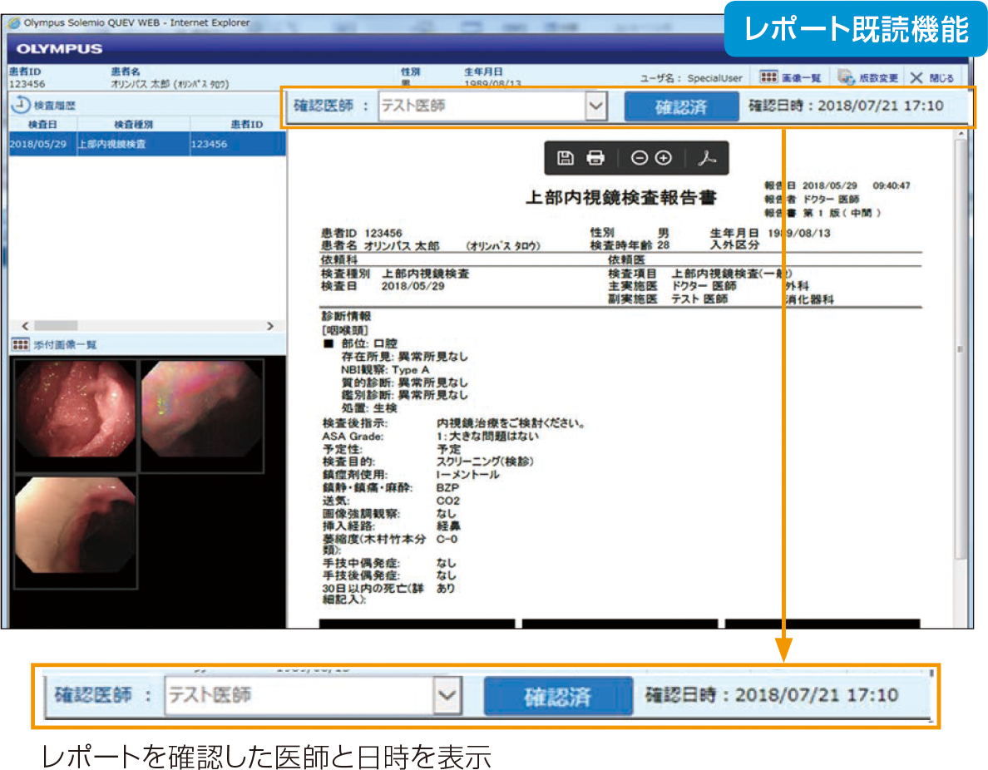The width and height of the screenshot is (988, 770).
Task: Print the report using the printer icon
Action: (595, 158)
